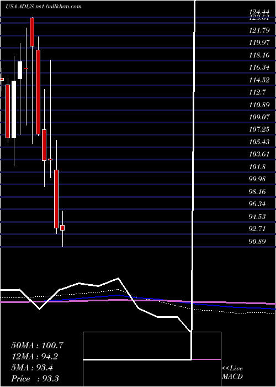Screen dimensions: 276x387
Task: Click the 107.25 price axis label
Action: [259, 129]
